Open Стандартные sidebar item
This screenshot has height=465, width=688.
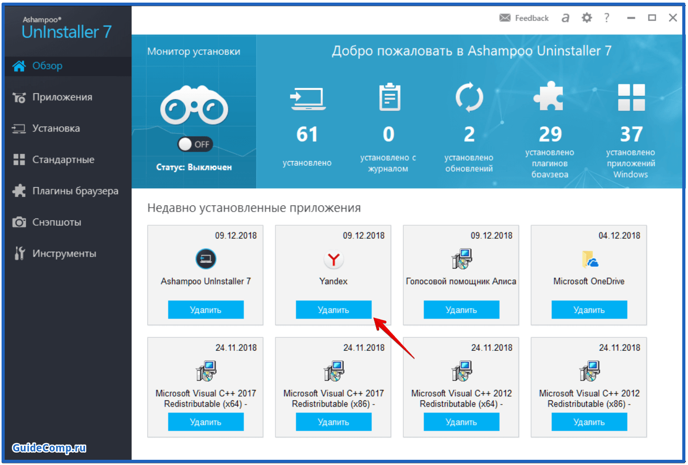[x=68, y=160]
